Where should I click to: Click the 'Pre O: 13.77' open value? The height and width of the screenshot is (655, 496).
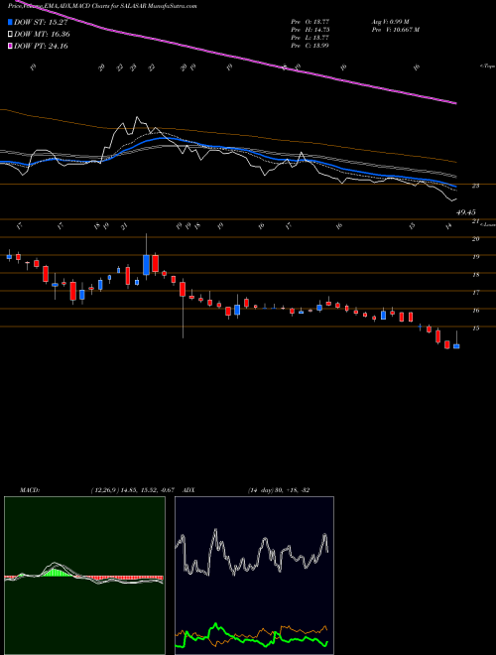click(x=310, y=22)
